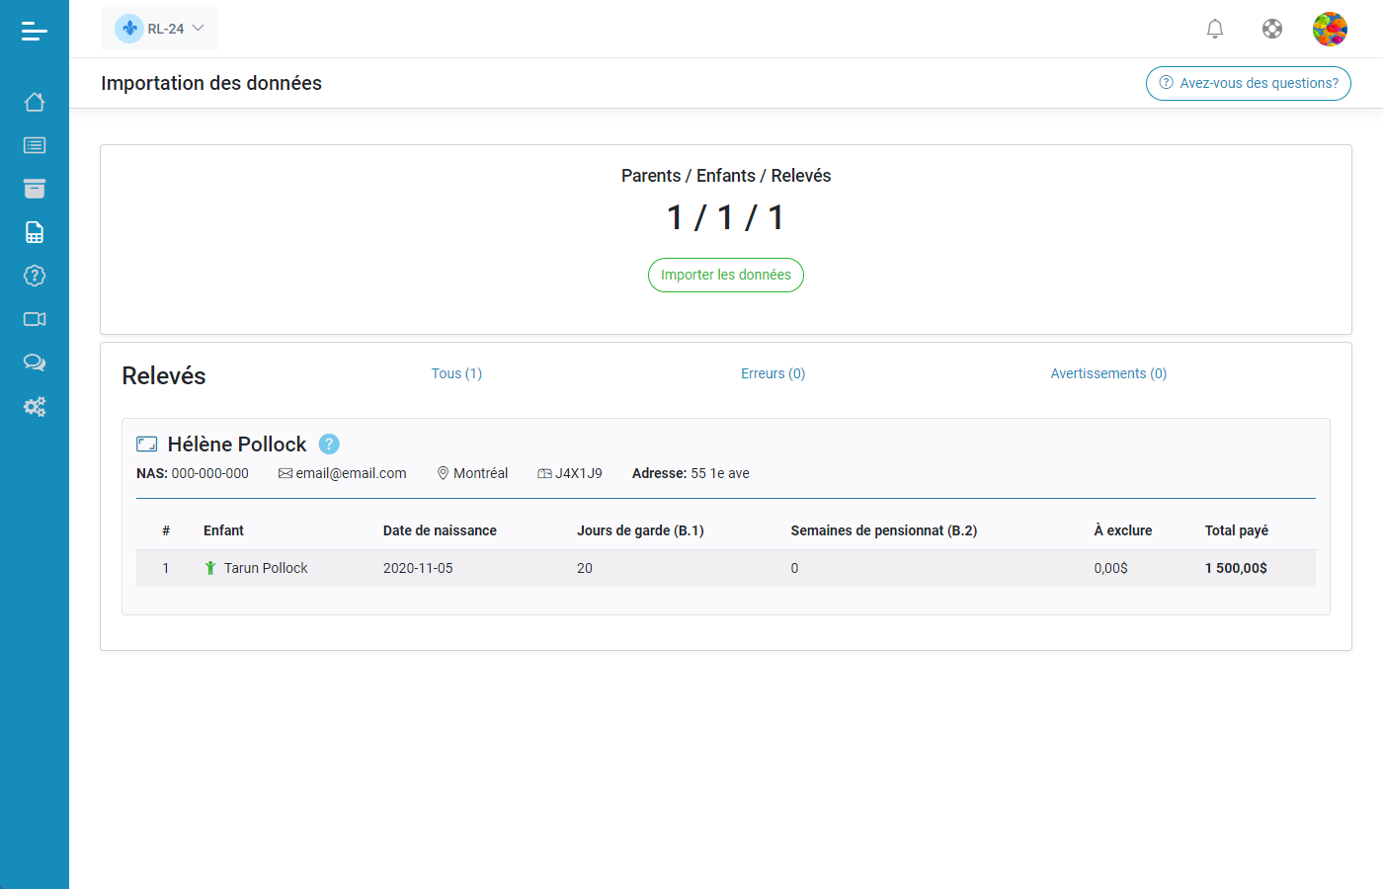1383x889 pixels.
Task: Open Avez-vous des questions? help
Action: (1248, 83)
